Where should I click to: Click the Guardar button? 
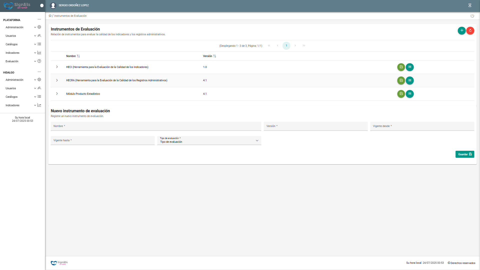coord(464,154)
